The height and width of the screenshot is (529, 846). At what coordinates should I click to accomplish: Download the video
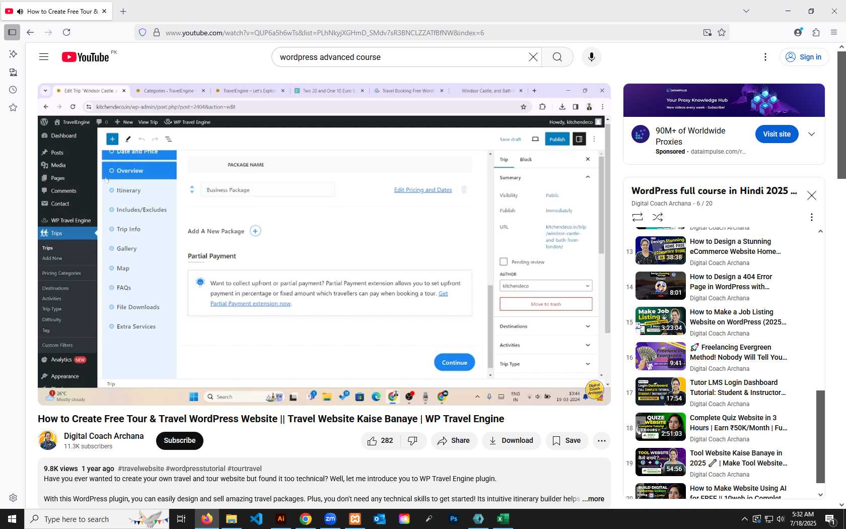click(511, 441)
